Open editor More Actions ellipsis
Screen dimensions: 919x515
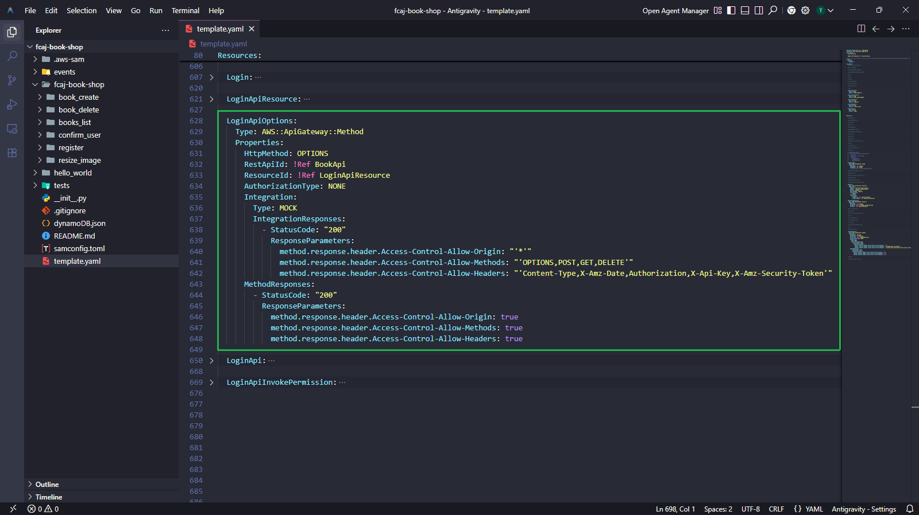tap(906, 29)
